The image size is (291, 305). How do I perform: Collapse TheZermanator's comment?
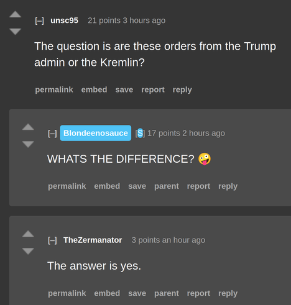click(x=52, y=240)
